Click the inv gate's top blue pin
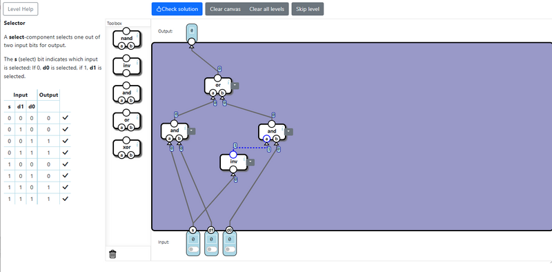This screenshot has height=272, width=552. (x=233, y=155)
